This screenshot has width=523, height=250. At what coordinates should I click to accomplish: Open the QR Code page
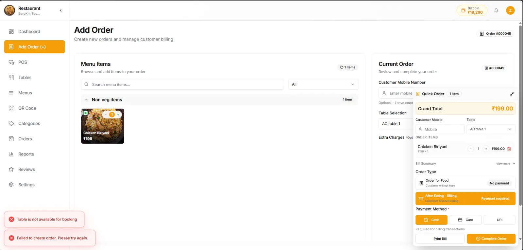pos(34,108)
